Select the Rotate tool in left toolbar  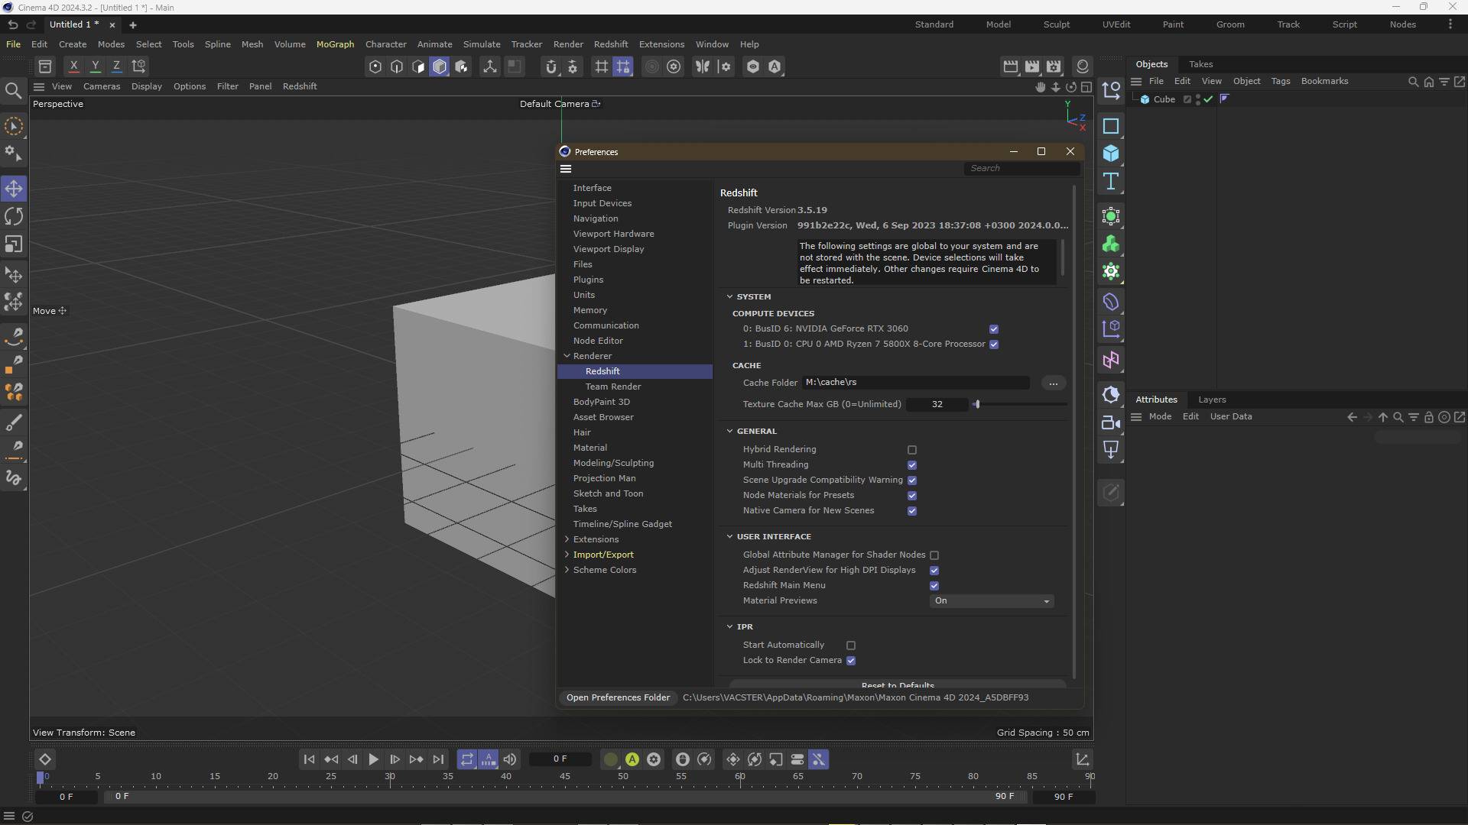pos(14,216)
